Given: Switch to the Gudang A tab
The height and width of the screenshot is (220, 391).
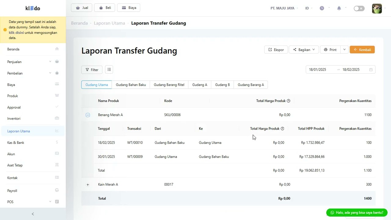Looking at the screenshot, I should [200, 85].
